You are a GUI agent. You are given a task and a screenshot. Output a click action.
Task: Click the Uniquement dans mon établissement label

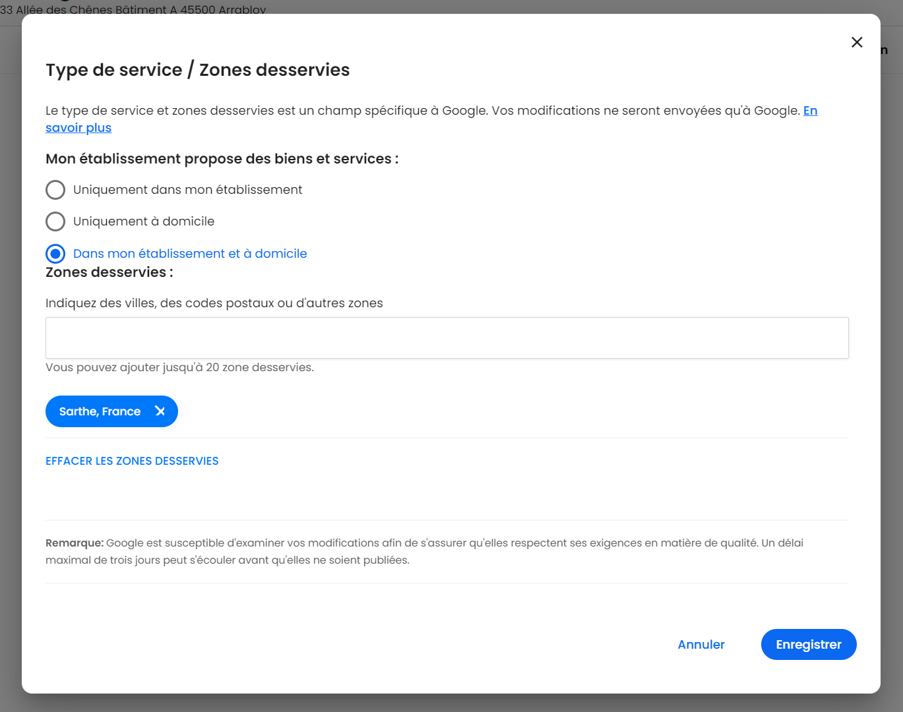tap(187, 190)
